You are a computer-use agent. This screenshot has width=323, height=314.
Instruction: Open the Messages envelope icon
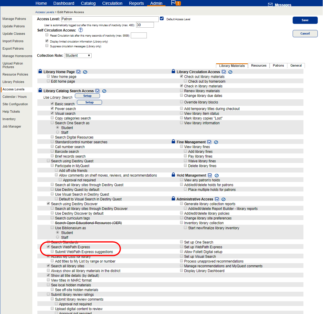(271, 4)
